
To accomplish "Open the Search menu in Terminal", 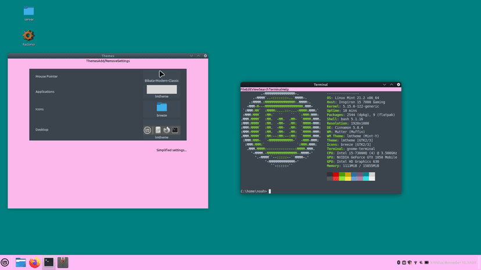I will pos(263,90).
